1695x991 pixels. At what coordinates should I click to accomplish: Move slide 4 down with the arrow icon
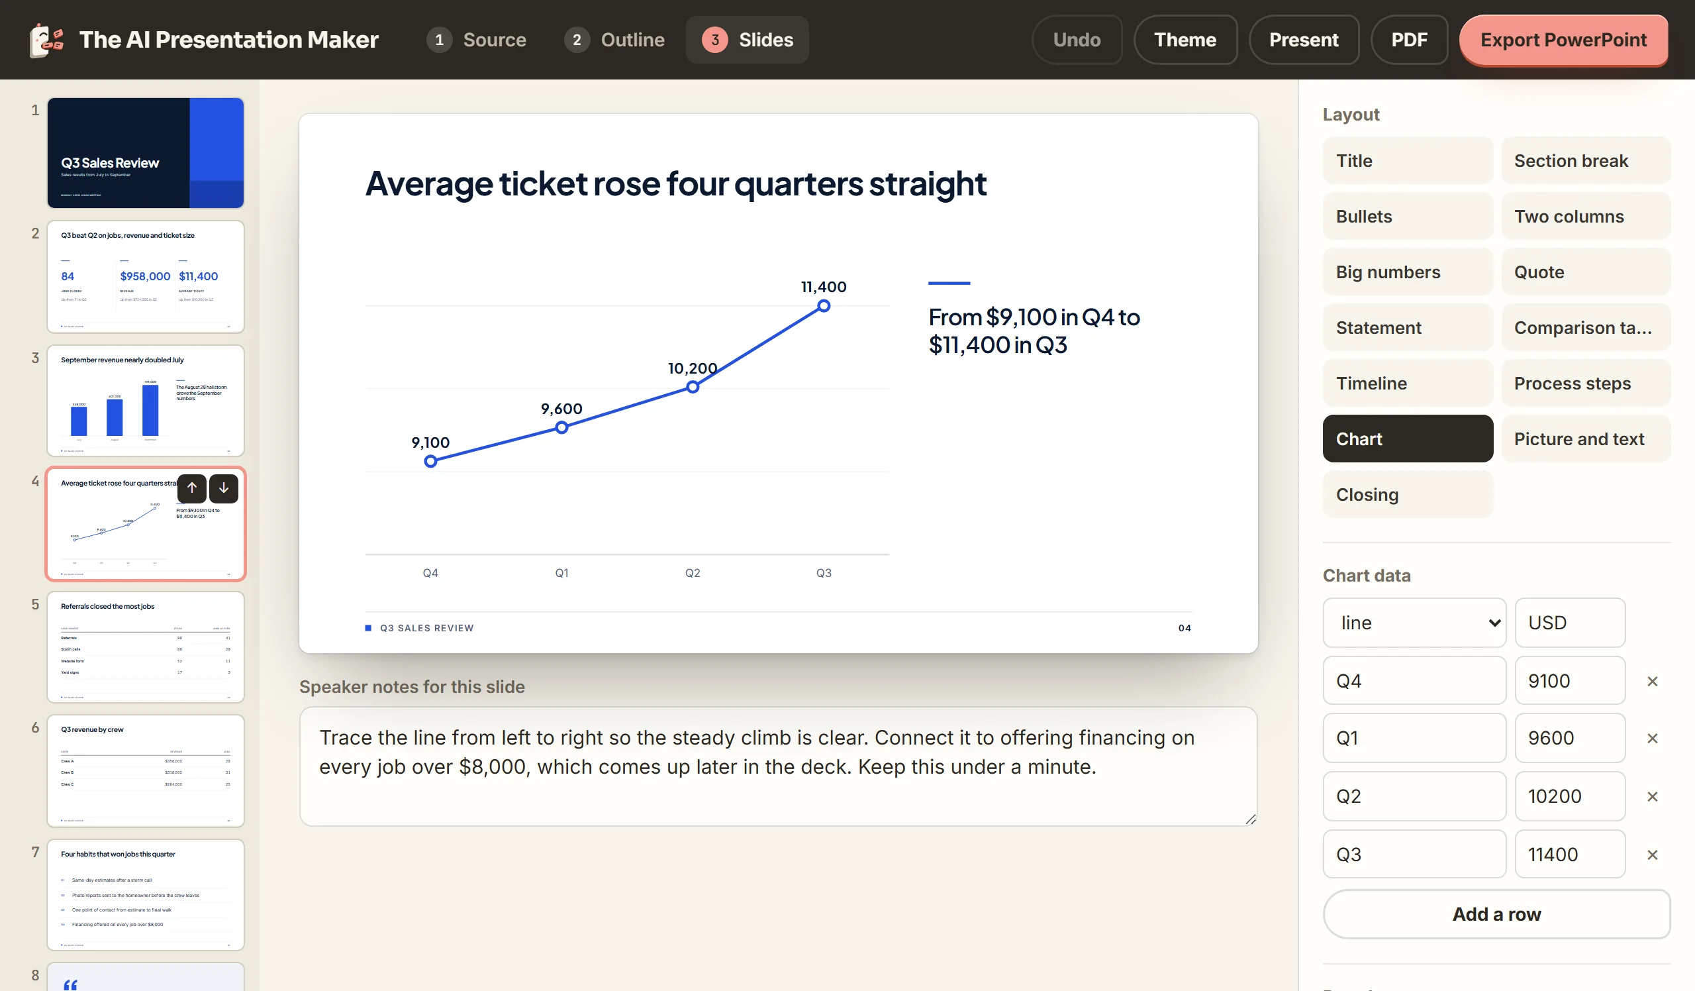(x=224, y=488)
